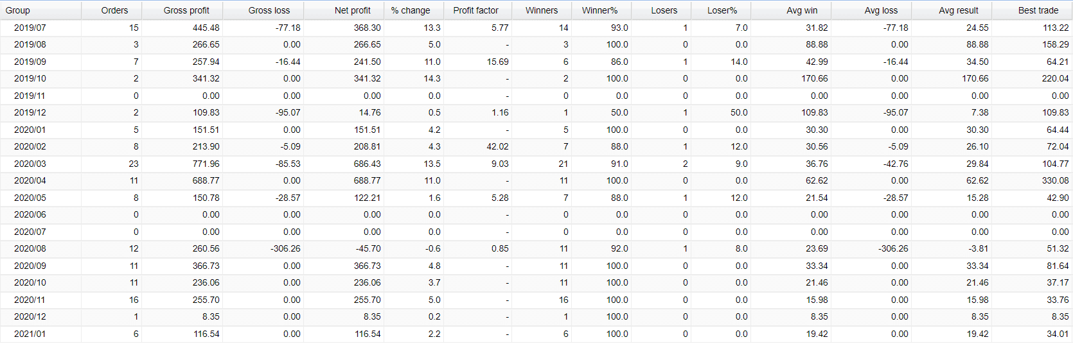Select the 2019/08 group row
Viewport: 1073px width, 344px height.
(x=536, y=44)
